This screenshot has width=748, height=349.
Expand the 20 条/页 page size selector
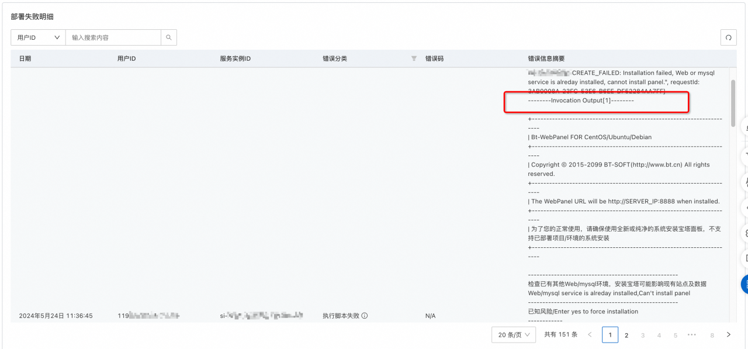tap(513, 335)
